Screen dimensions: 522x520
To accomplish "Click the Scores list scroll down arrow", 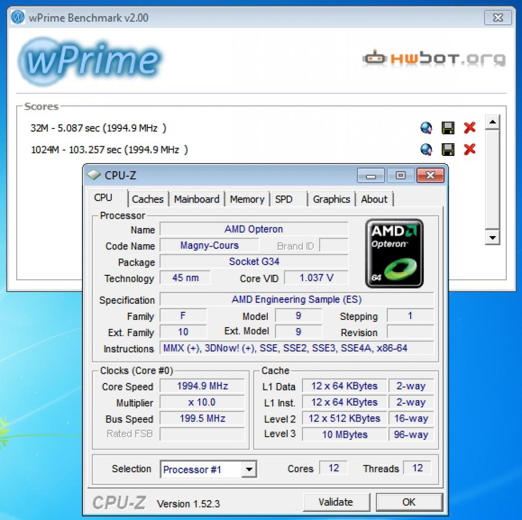I will tap(493, 237).
